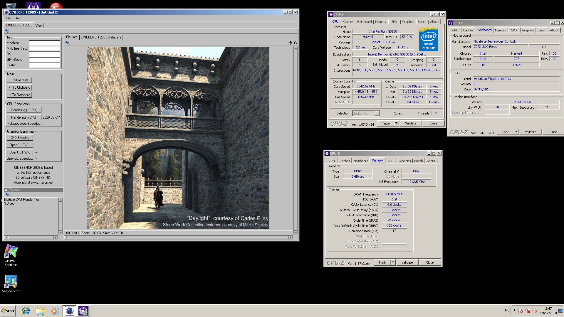Switch to CPU-Z taskbar icon

[83, 311]
